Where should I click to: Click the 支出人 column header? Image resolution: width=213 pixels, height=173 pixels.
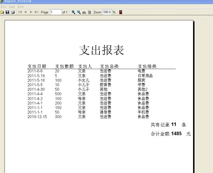(85, 66)
